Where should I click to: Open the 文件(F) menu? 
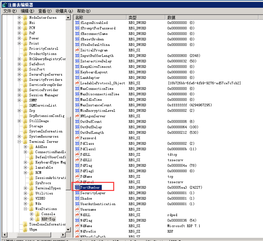[x=10, y=11]
